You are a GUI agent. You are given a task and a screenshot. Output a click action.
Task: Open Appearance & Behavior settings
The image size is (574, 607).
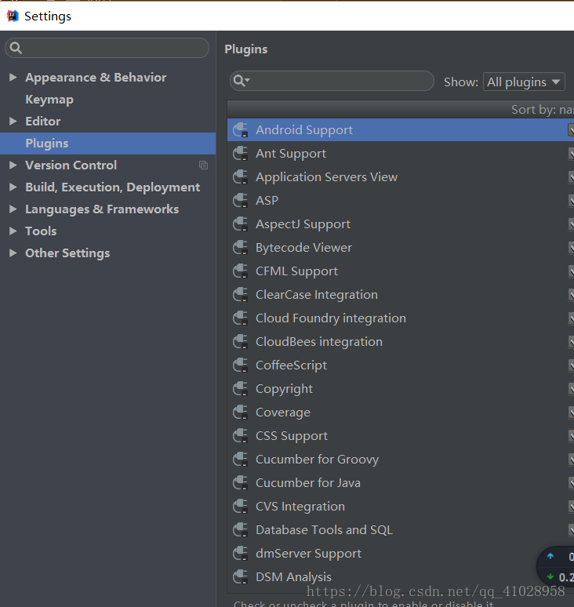(x=96, y=78)
